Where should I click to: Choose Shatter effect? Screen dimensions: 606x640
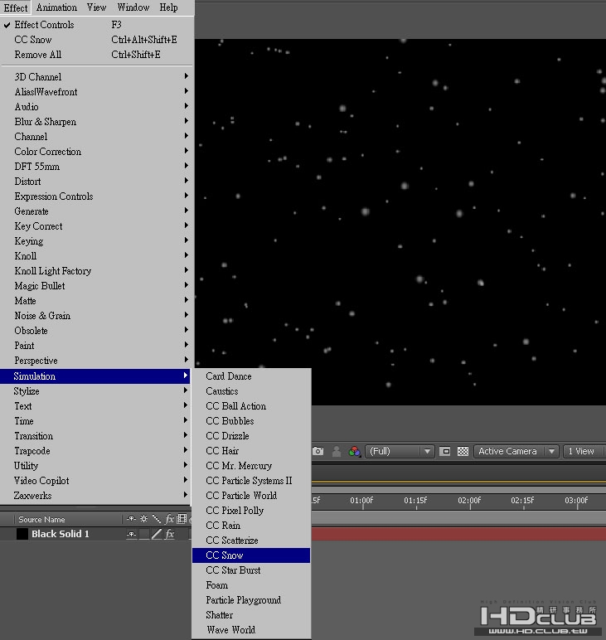[251, 614]
